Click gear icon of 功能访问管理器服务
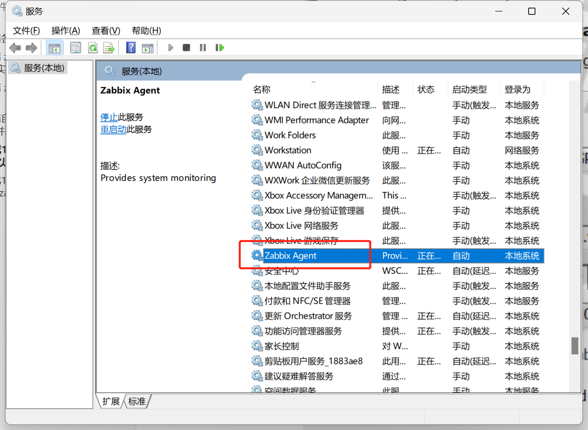 pos(257,331)
